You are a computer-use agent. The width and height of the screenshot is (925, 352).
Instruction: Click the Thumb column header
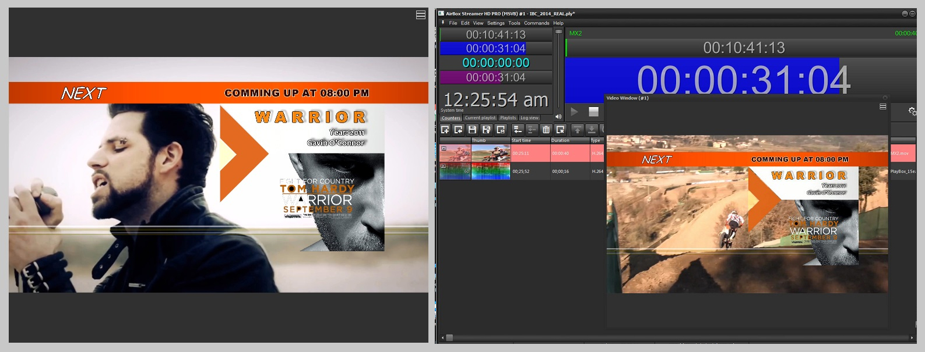490,141
